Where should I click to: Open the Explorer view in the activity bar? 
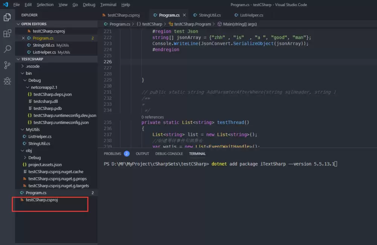coord(7,17)
